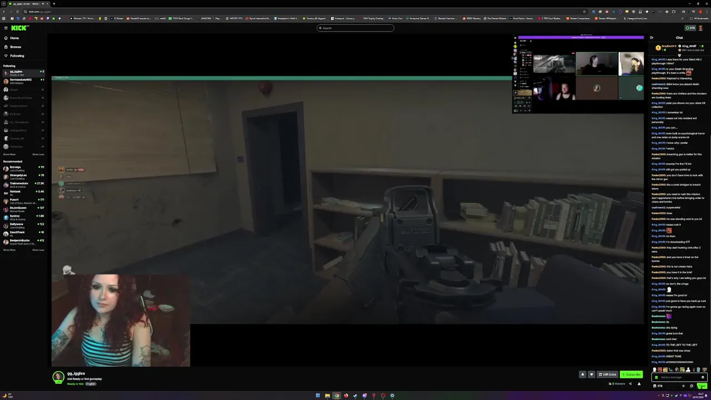Open the Blessed Hammer bookmark

[446, 18]
